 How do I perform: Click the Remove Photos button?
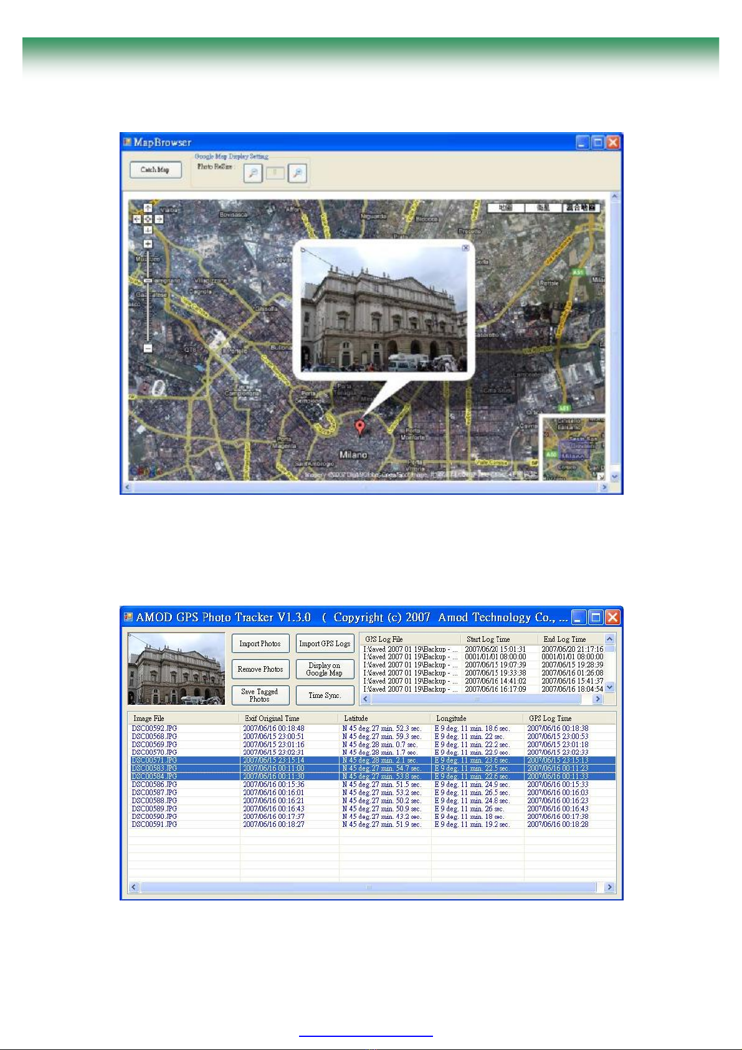260,669
